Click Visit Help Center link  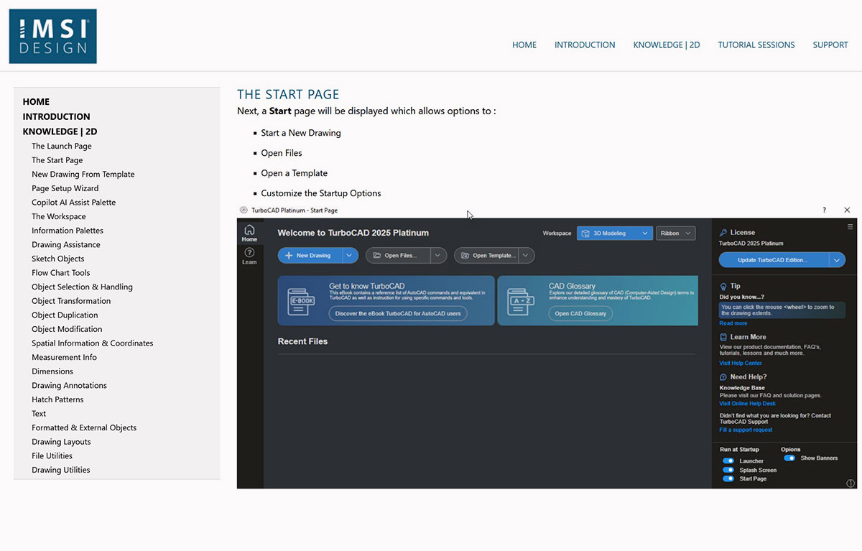click(741, 363)
